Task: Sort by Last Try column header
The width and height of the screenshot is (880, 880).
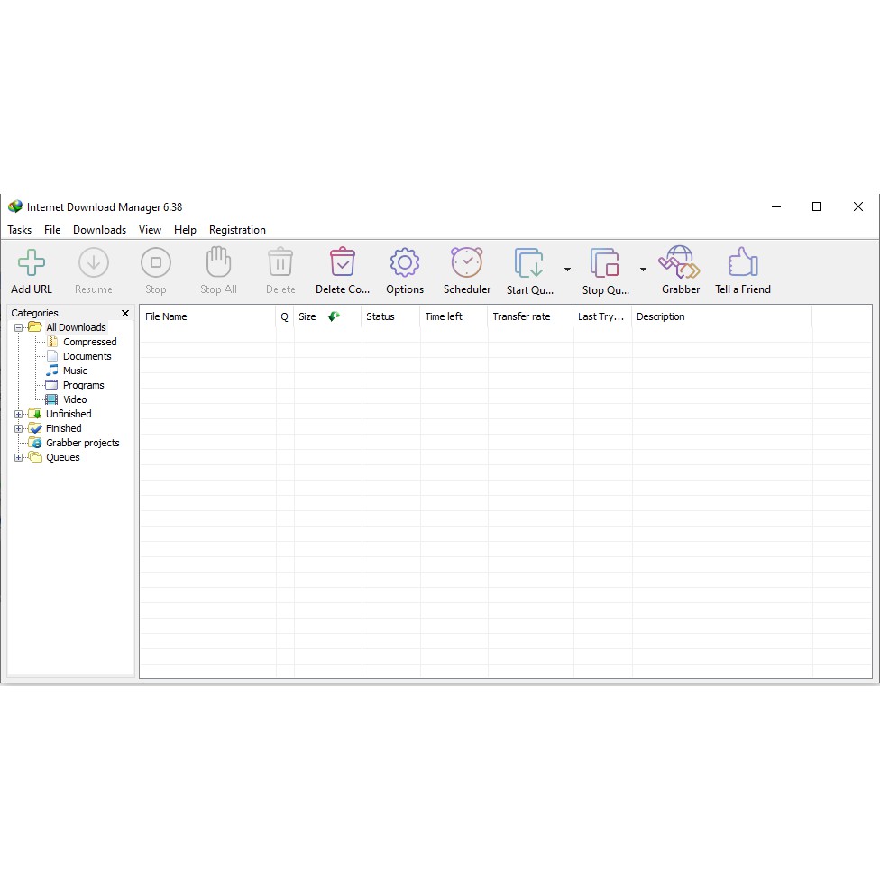Action: click(x=603, y=316)
